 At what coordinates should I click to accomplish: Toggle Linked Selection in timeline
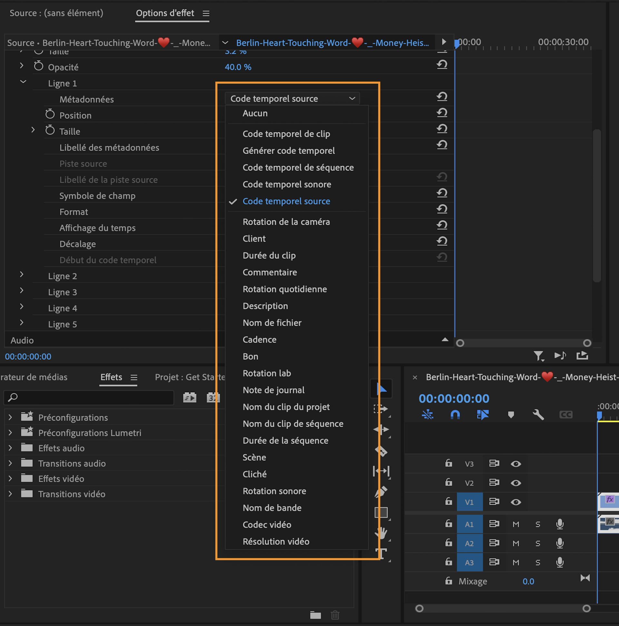[x=483, y=415]
